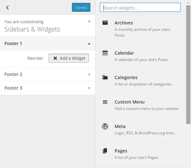
Task: Click the widget list scrollbar thumb
Action: point(188,64)
